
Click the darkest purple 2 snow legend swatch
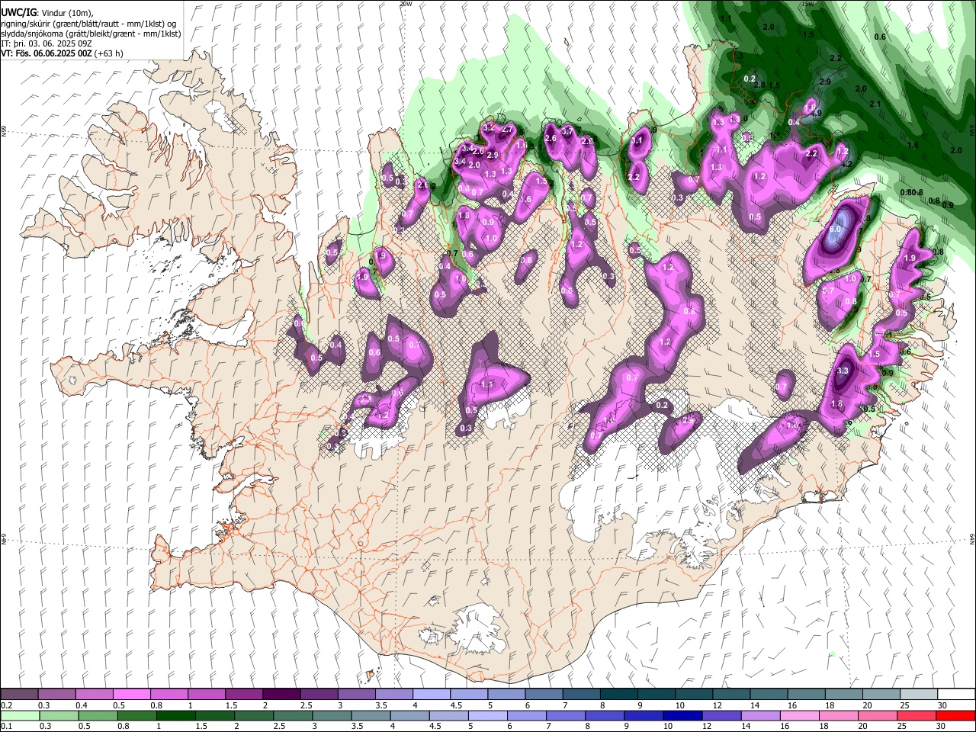click(281, 695)
